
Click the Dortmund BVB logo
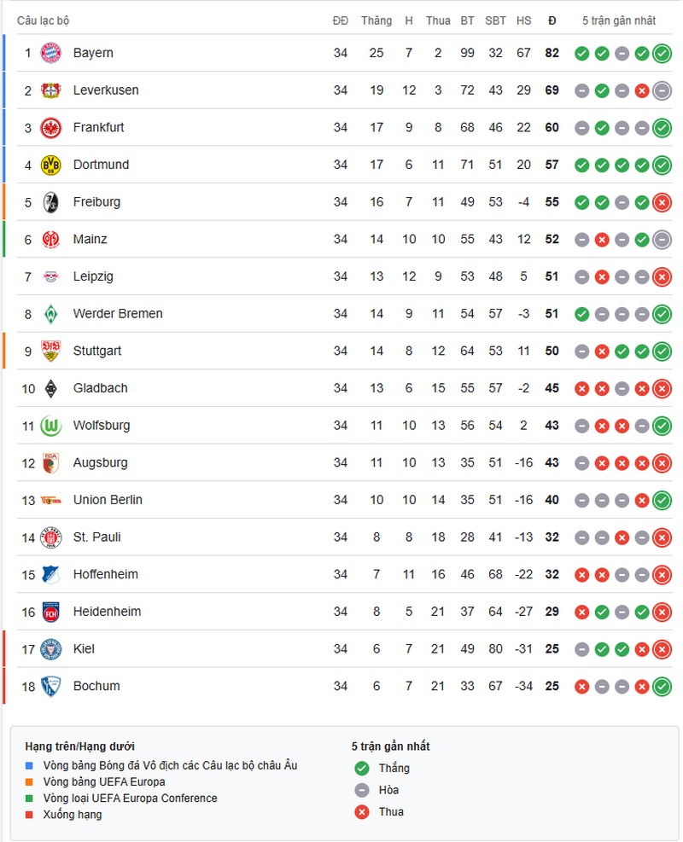[51, 165]
